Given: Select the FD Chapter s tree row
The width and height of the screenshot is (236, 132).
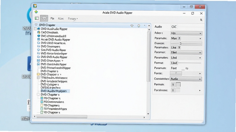Looking at the screenshot, I should click(x=52, y=98).
